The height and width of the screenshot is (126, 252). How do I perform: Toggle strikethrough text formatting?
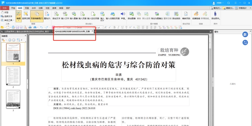[x=126, y=27]
